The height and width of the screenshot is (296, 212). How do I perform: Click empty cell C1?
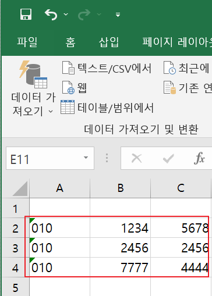click(x=181, y=208)
